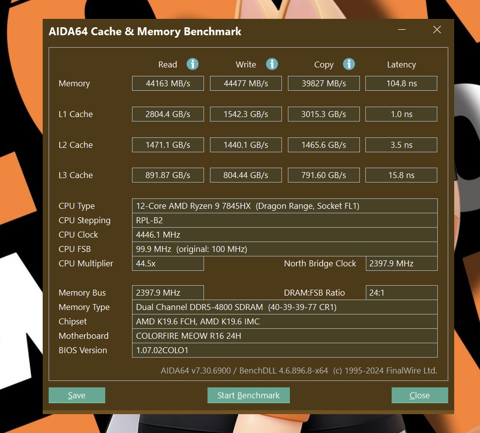Click DRAM:FSB Ratio value 24:1
This screenshot has width=480, height=433.
coord(402,293)
